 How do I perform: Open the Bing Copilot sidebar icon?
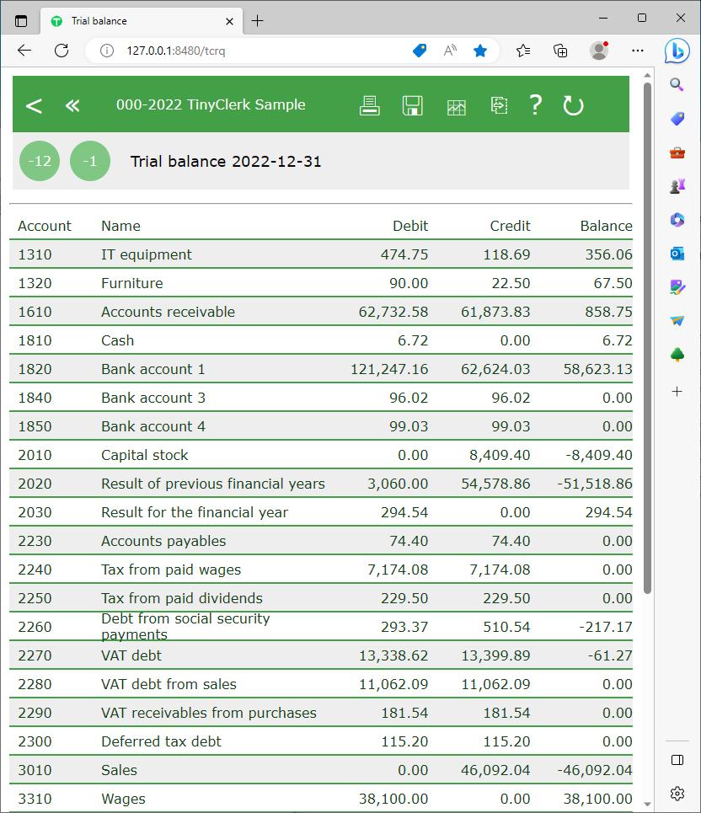[x=677, y=51]
